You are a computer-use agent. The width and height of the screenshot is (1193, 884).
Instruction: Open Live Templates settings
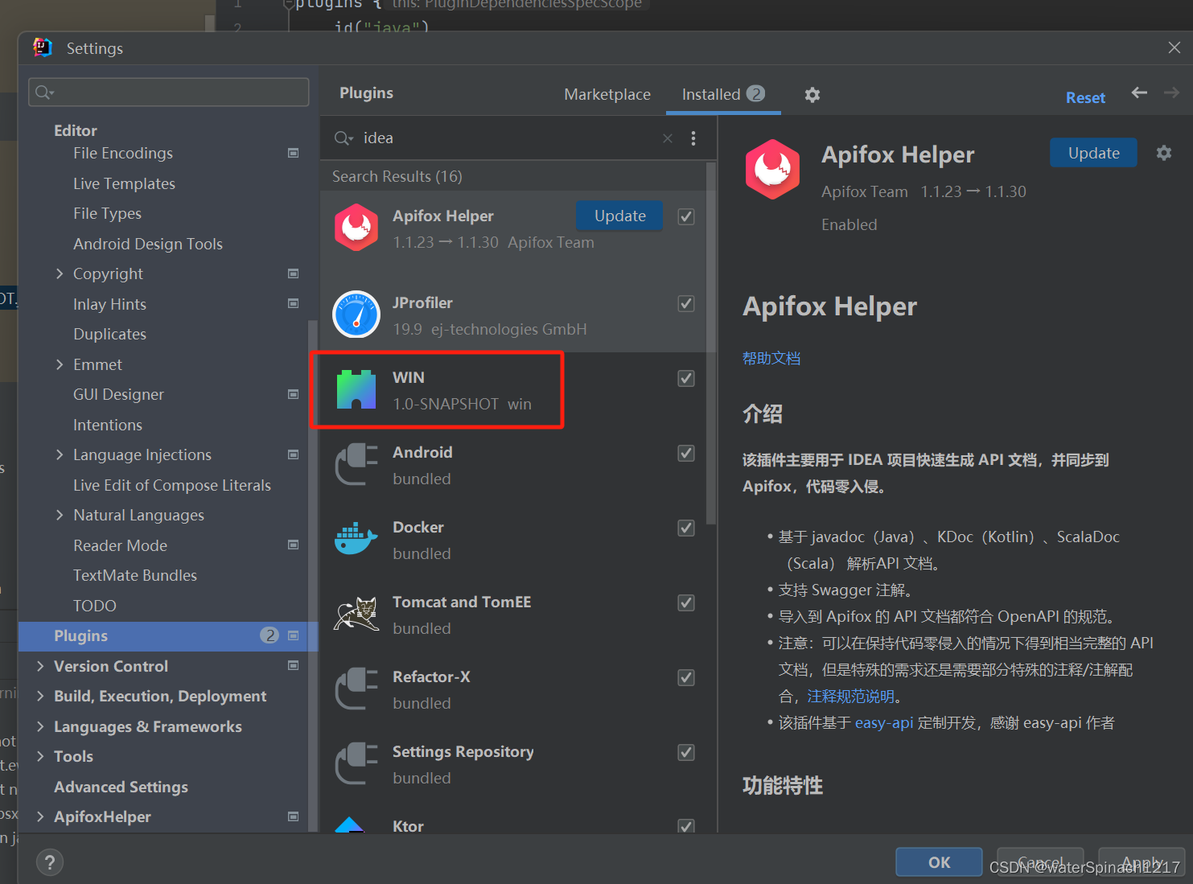pyautogui.click(x=124, y=183)
